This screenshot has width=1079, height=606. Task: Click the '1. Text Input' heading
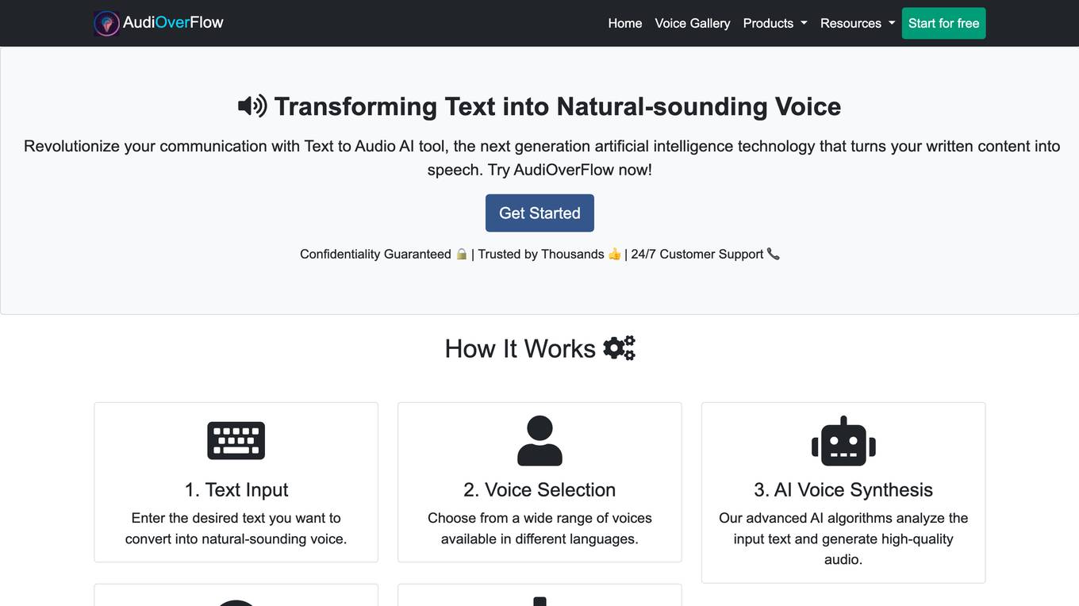coord(236,489)
